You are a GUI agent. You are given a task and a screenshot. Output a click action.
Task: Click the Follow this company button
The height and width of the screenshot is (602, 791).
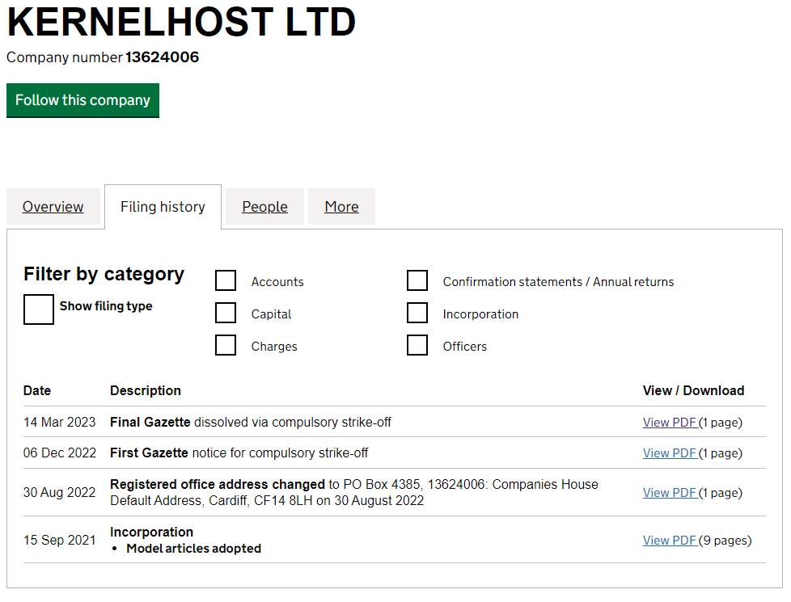[82, 100]
